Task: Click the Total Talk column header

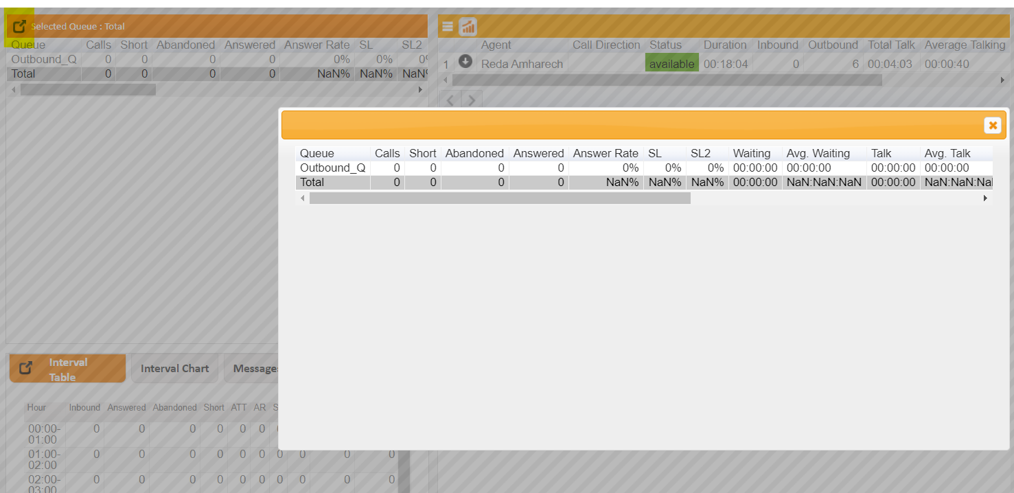Action: 891,45
